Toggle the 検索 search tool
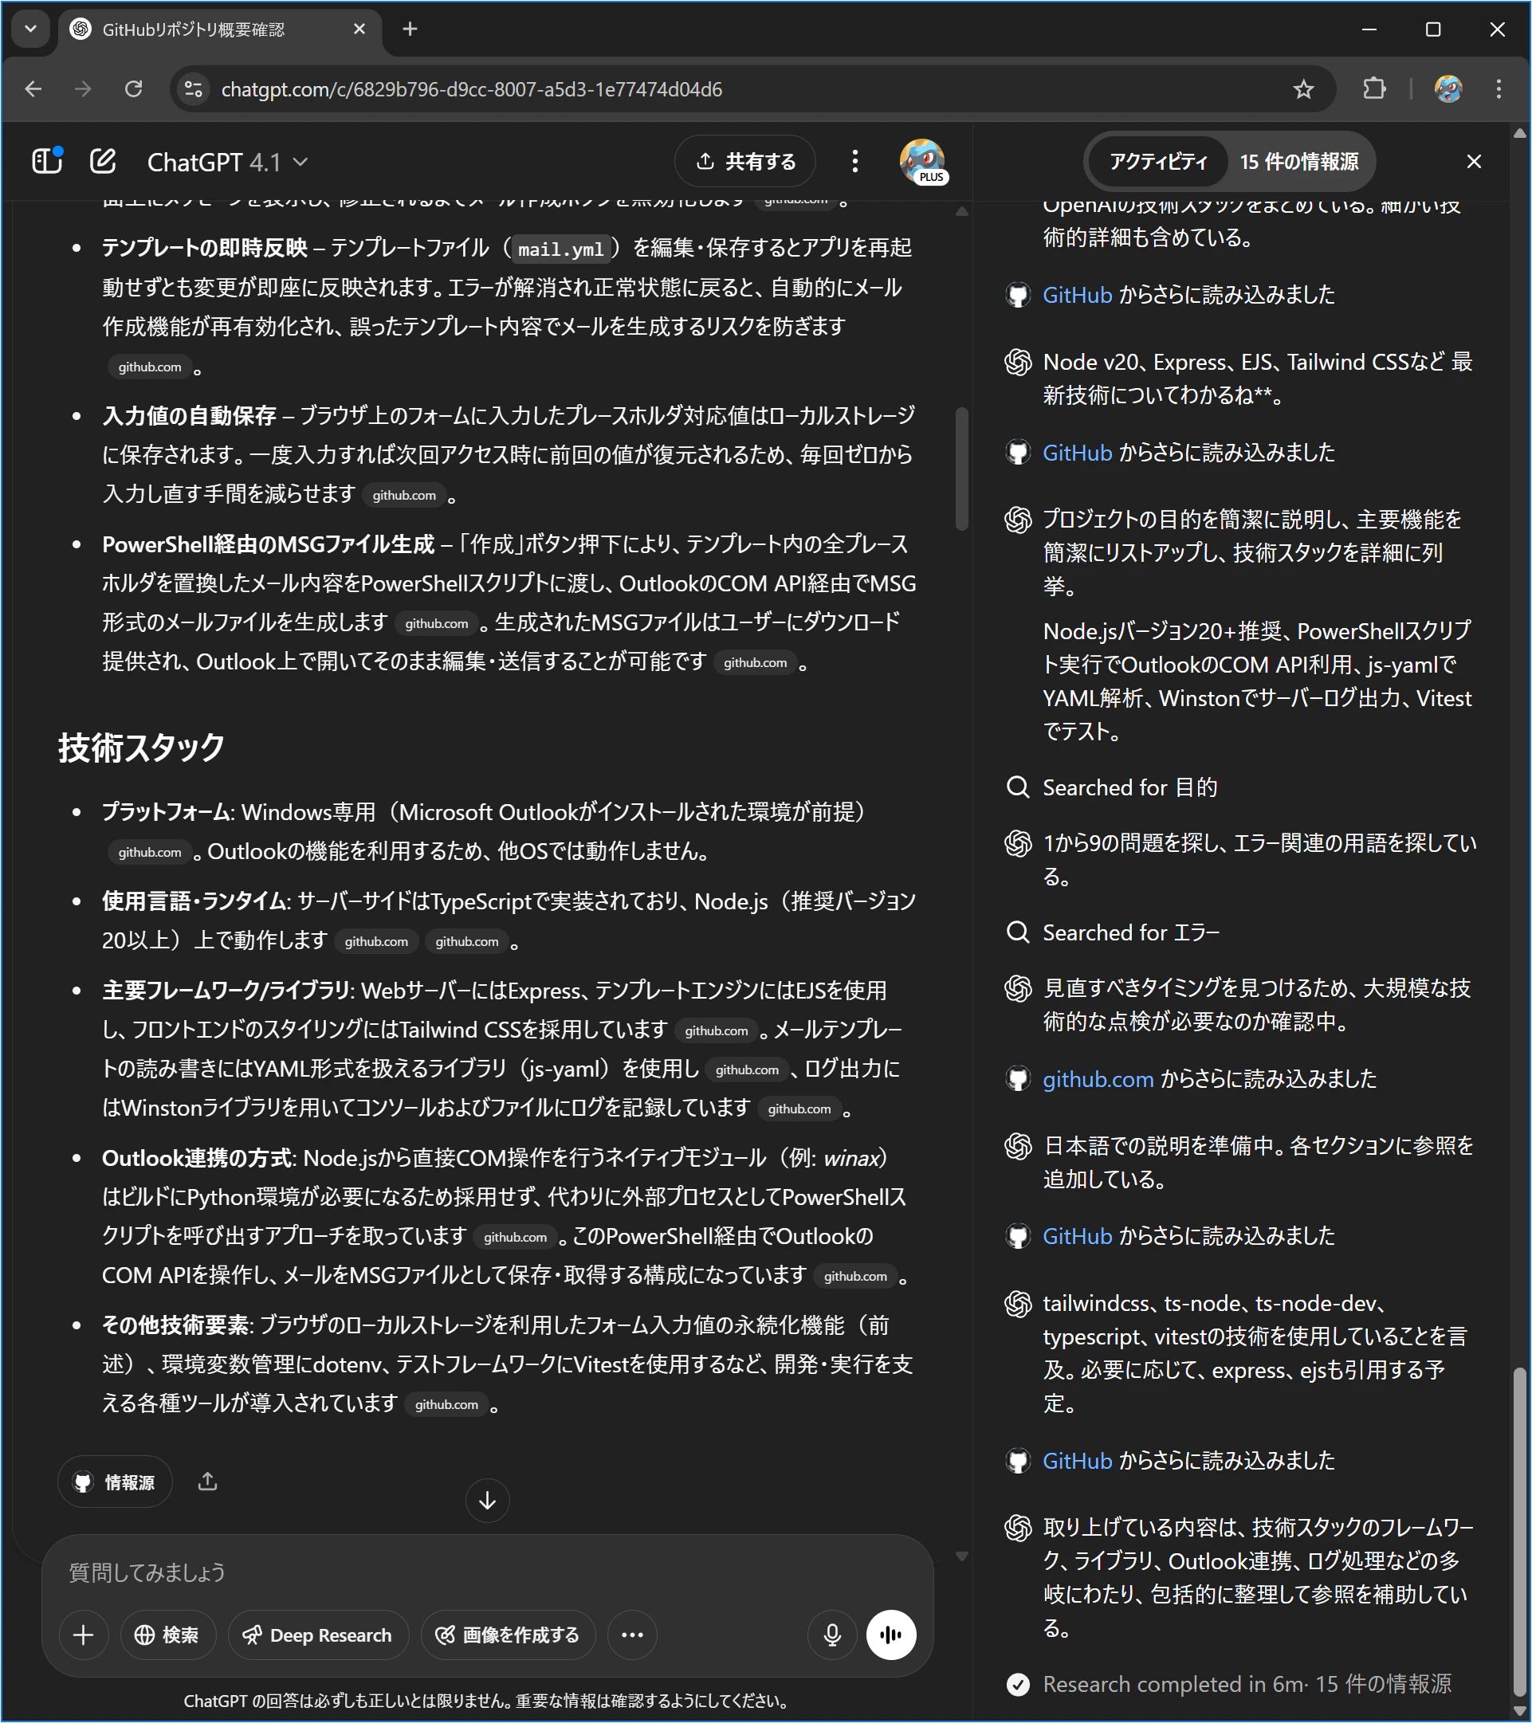This screenshot has height=1723, width=1532. point(167,1635)
